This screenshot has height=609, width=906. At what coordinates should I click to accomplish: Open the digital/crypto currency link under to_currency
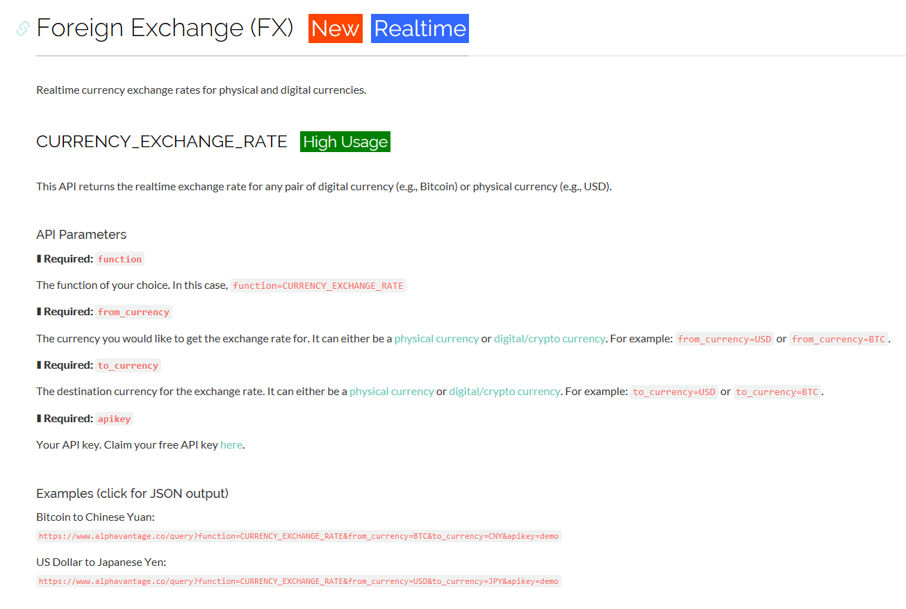pos(504,392)
